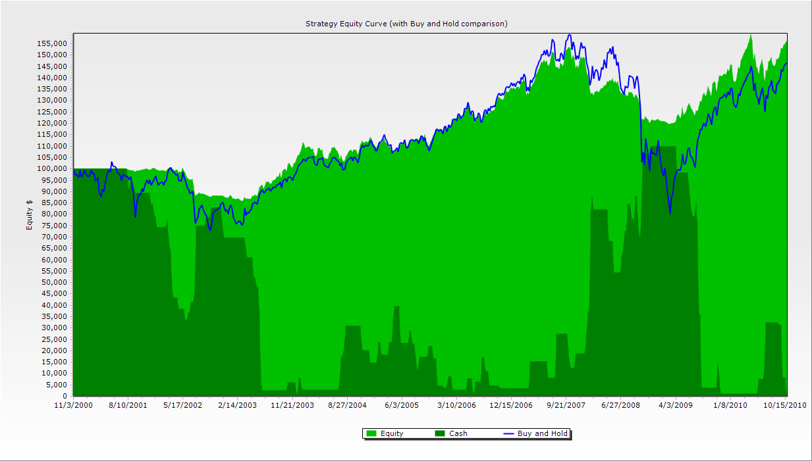Click the Strategy Equity Curve chart title
The height and width of the screenshot is (461, 812).
click(x=406, y=24)
